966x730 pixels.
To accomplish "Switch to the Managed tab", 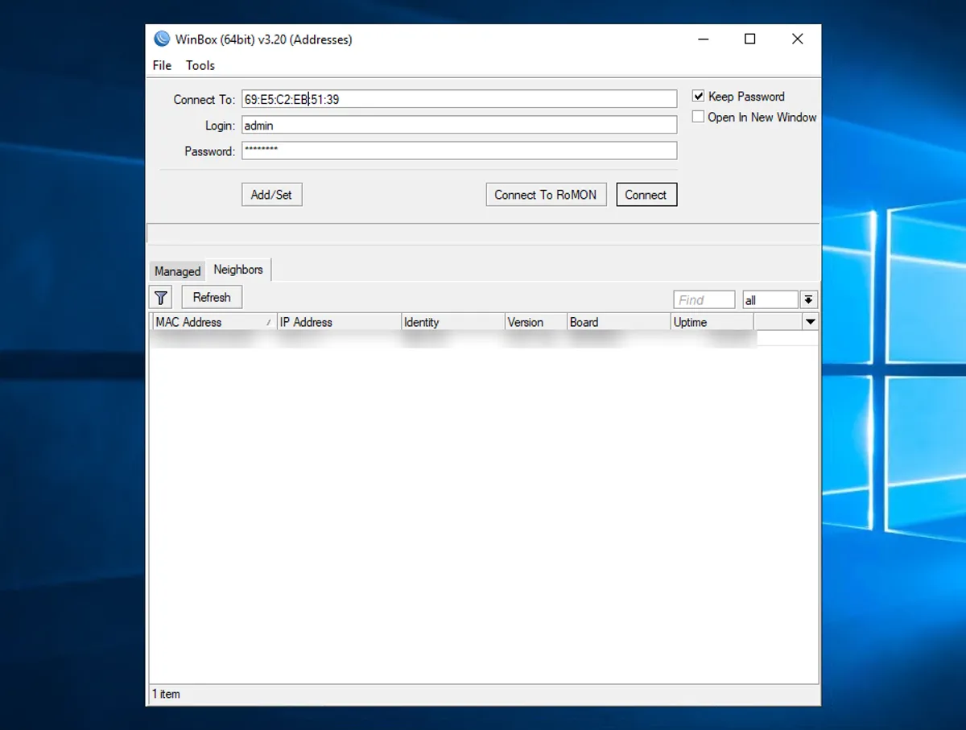I will (x=177, y=271).
